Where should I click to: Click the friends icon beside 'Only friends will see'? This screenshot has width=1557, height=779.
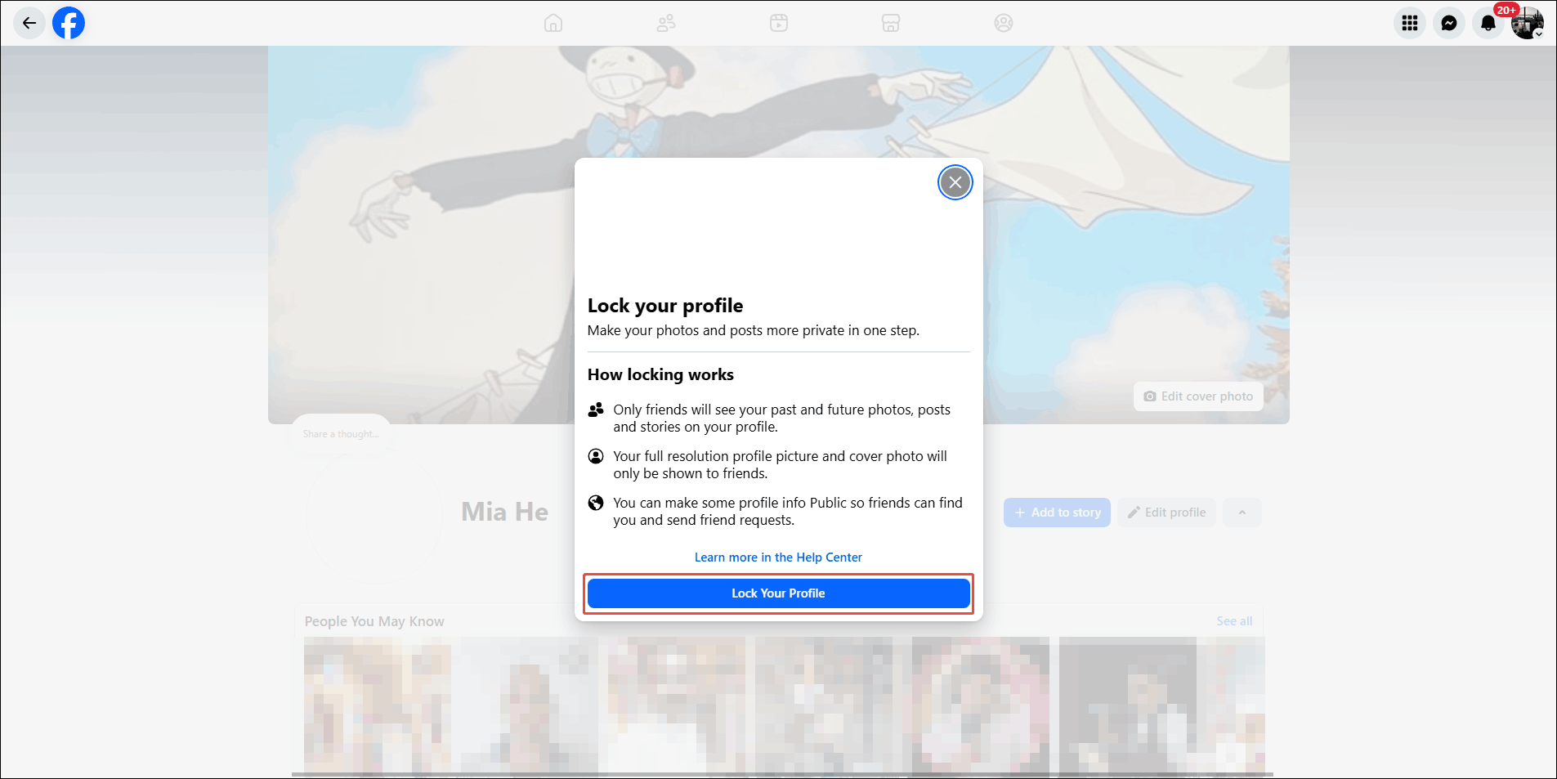click(x=596, y=410)
